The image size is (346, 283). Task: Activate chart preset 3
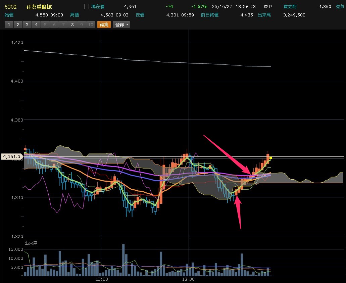tap(27, 25)
